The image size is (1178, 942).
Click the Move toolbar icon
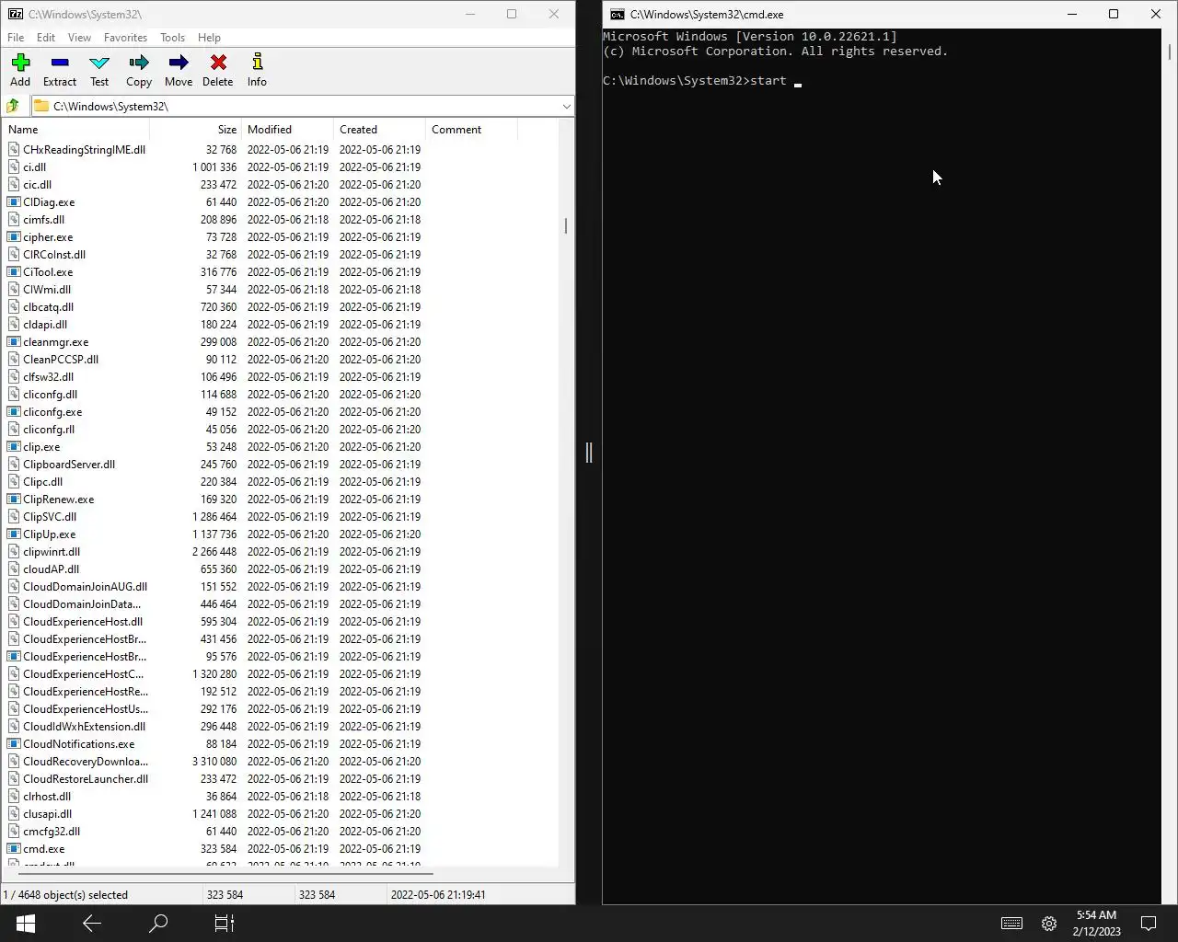(179, 63)
